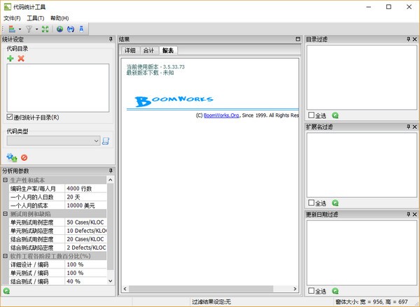Click parameters list scroll-down arrow
This screenshot has height=307, width=420.
point(111,281)
